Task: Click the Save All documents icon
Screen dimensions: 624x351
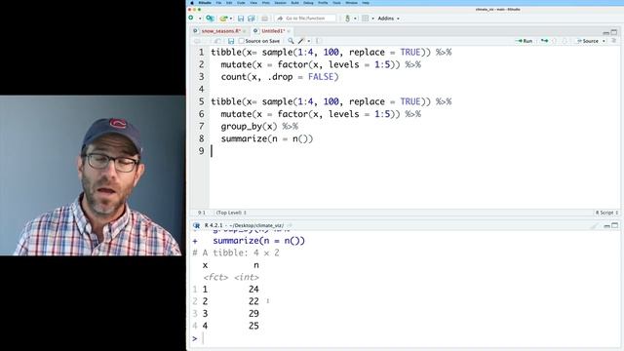Action: pyautogui.click(x=252, y=19)
